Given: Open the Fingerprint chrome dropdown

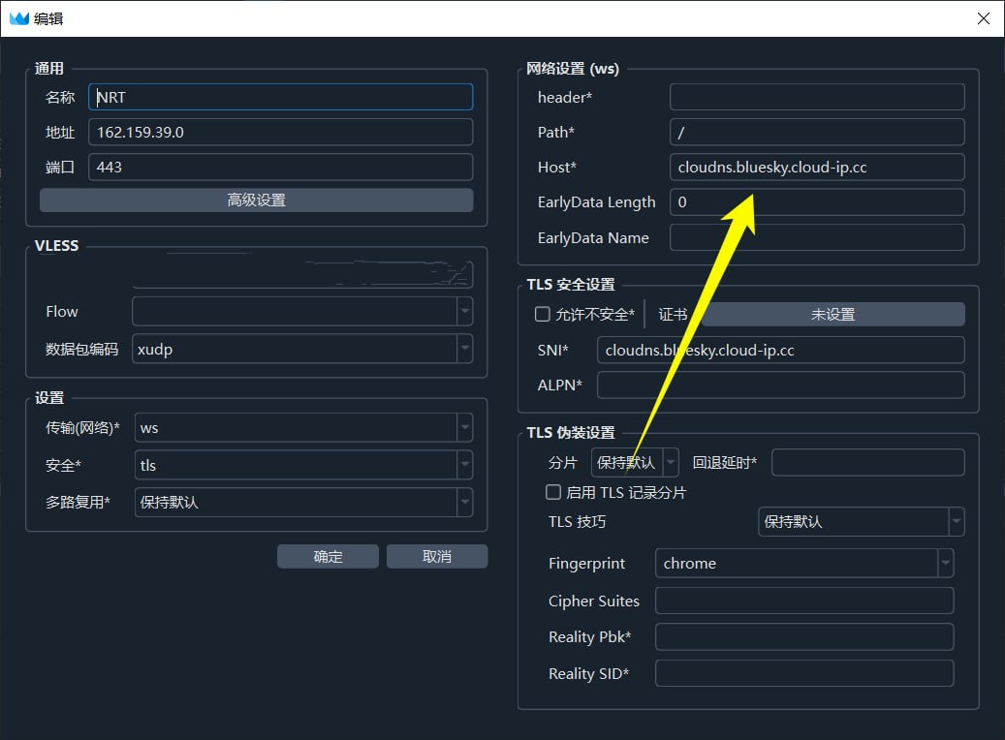Looking at the screenshot, I should click(804, 563).
